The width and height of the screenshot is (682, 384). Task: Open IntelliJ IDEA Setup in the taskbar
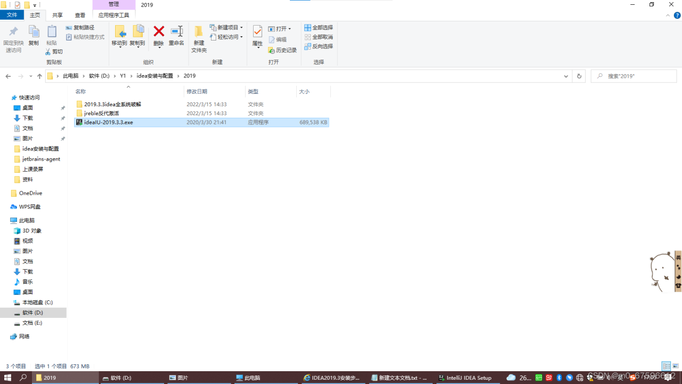pos(467,378)
